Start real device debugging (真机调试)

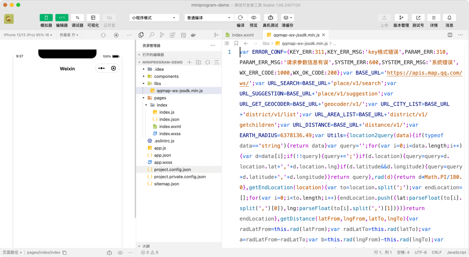click(x=271, y=18)
